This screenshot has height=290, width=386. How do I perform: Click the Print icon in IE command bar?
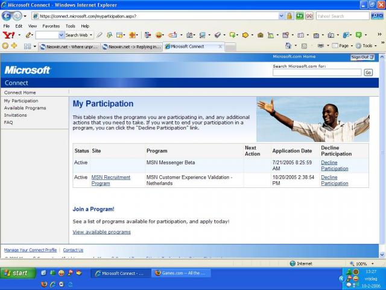pyautogui.click(x=320, y=46)
